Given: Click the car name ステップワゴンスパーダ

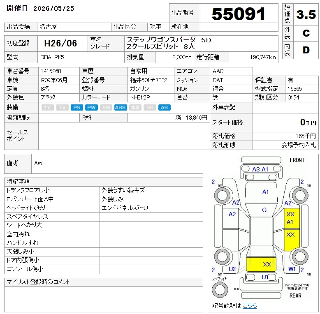Looking at the screenshot, I should [x=161, y=39].
